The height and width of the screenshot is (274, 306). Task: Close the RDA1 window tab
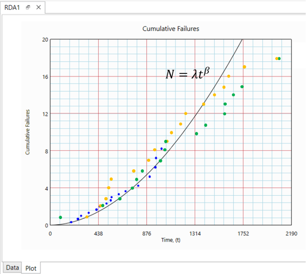coord(38,7)
